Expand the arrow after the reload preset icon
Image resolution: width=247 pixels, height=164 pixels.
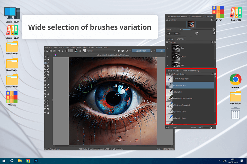click(130, 51)
